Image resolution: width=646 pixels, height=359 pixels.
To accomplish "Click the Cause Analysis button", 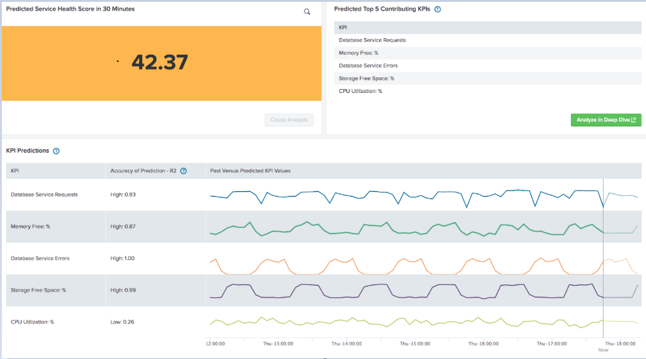I will [x=289, y=120].
